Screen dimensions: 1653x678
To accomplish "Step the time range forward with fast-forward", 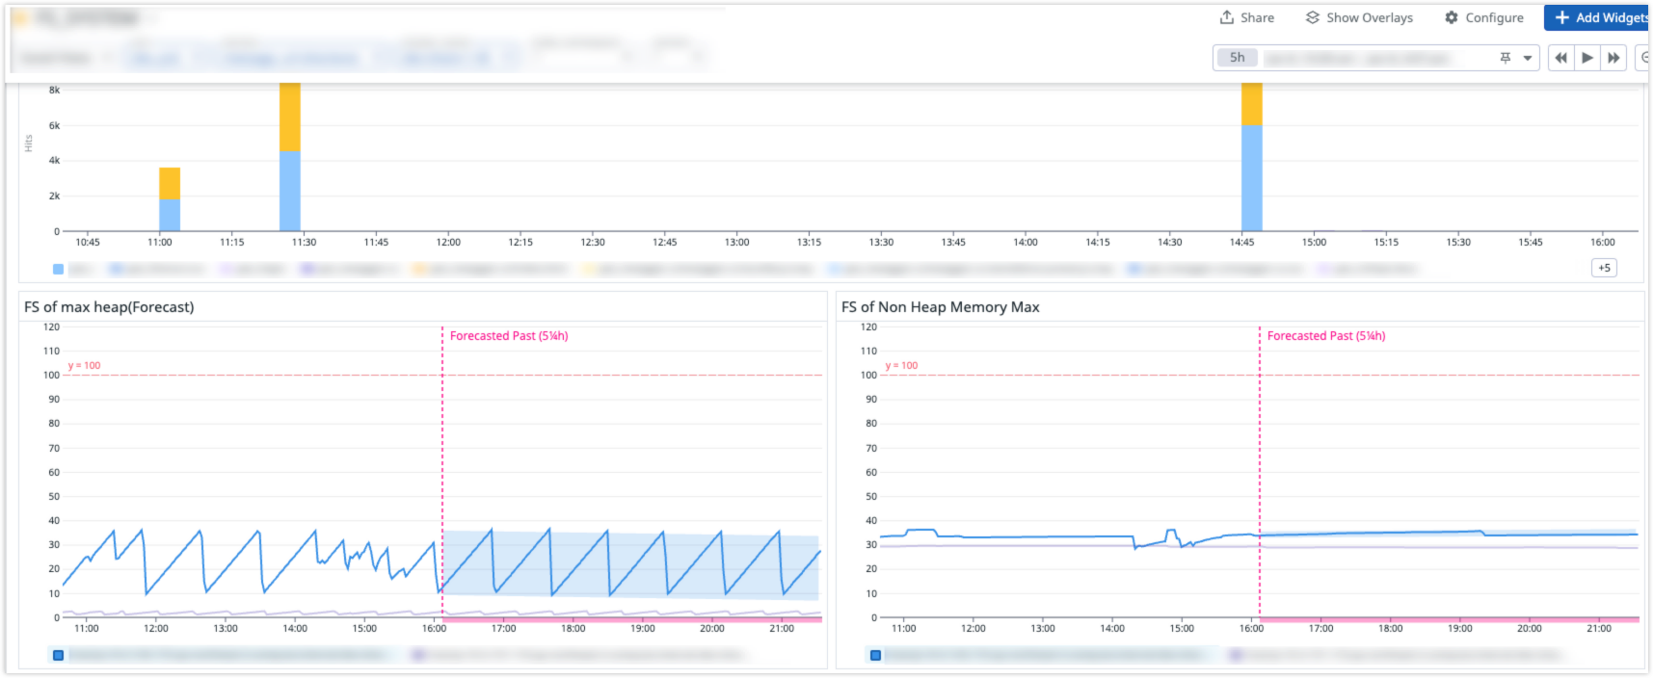I will tap(1613, 58).
